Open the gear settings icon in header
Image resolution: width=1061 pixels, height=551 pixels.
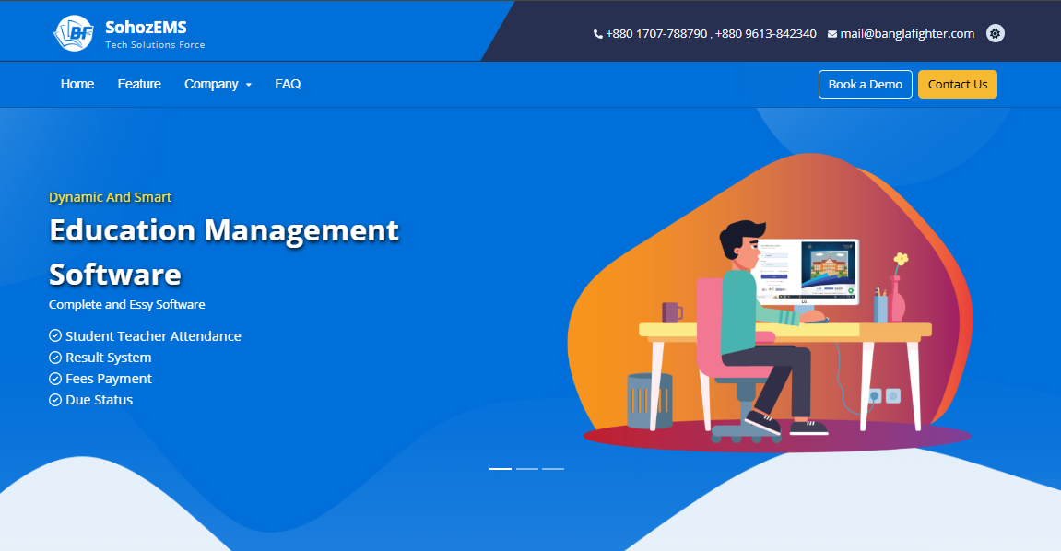click(996, 33)
